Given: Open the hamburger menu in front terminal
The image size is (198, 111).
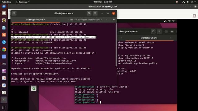Looking at the screenshot, I should (95, 13).
